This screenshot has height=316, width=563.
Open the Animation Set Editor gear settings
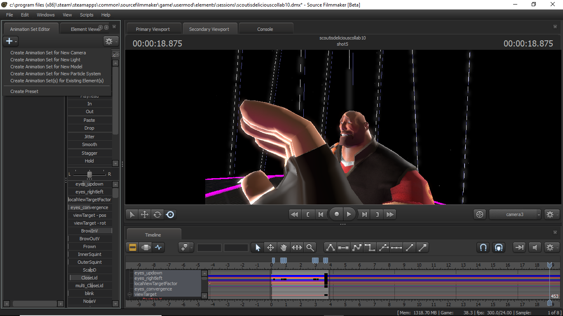(110, 41)
